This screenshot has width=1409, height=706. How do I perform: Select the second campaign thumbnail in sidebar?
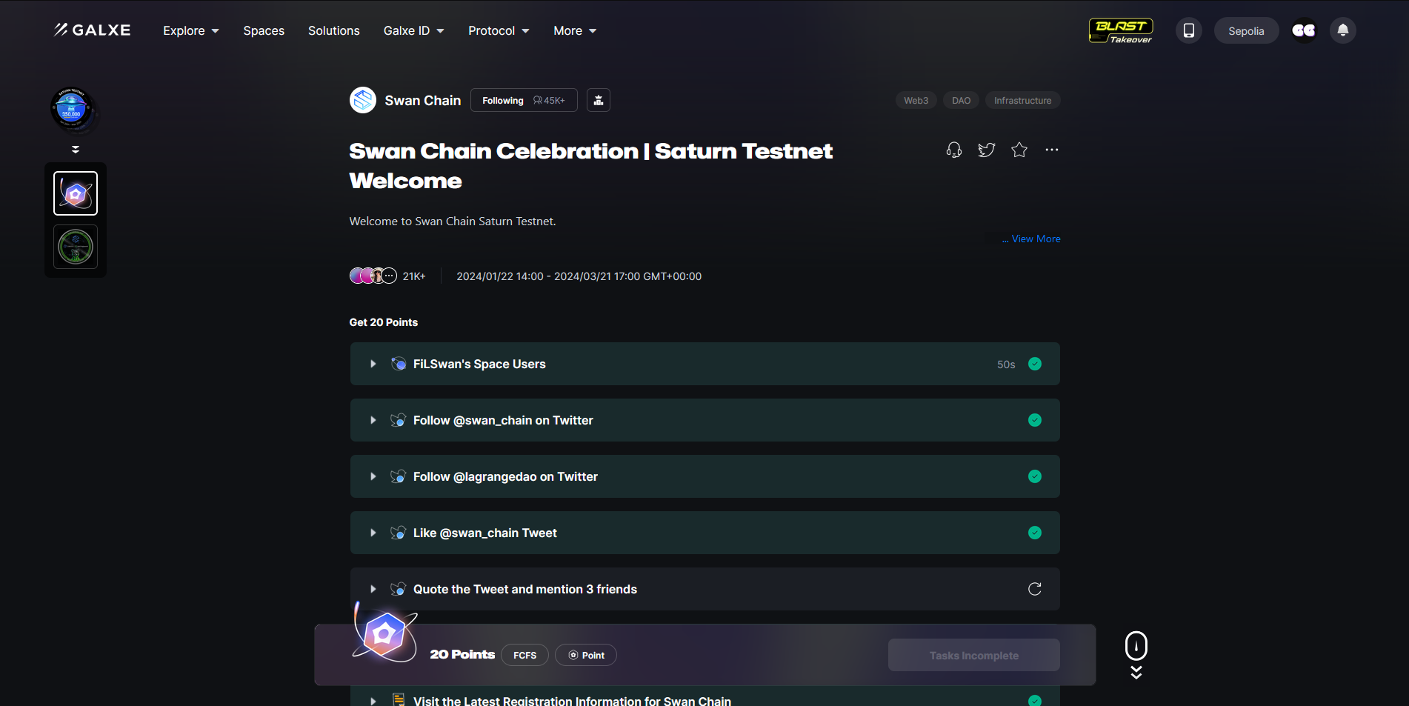click(x=76, y=247)
